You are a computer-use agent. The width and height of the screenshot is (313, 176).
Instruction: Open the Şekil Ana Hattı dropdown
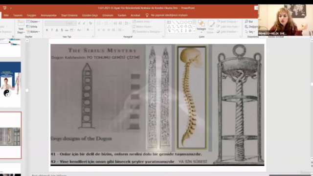pos(228,26)
